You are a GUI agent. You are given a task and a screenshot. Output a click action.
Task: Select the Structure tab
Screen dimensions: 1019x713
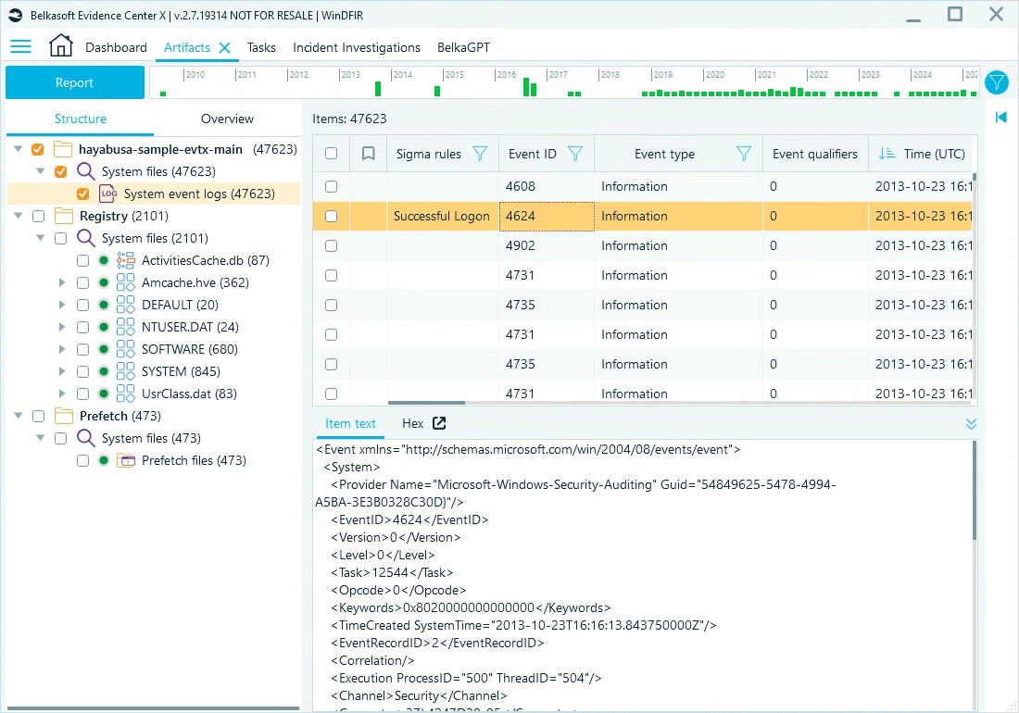point(80,119)
